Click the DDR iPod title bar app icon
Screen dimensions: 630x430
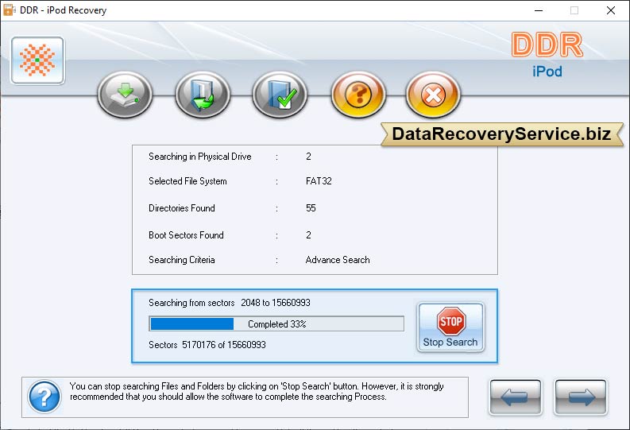tap(9, 10)
